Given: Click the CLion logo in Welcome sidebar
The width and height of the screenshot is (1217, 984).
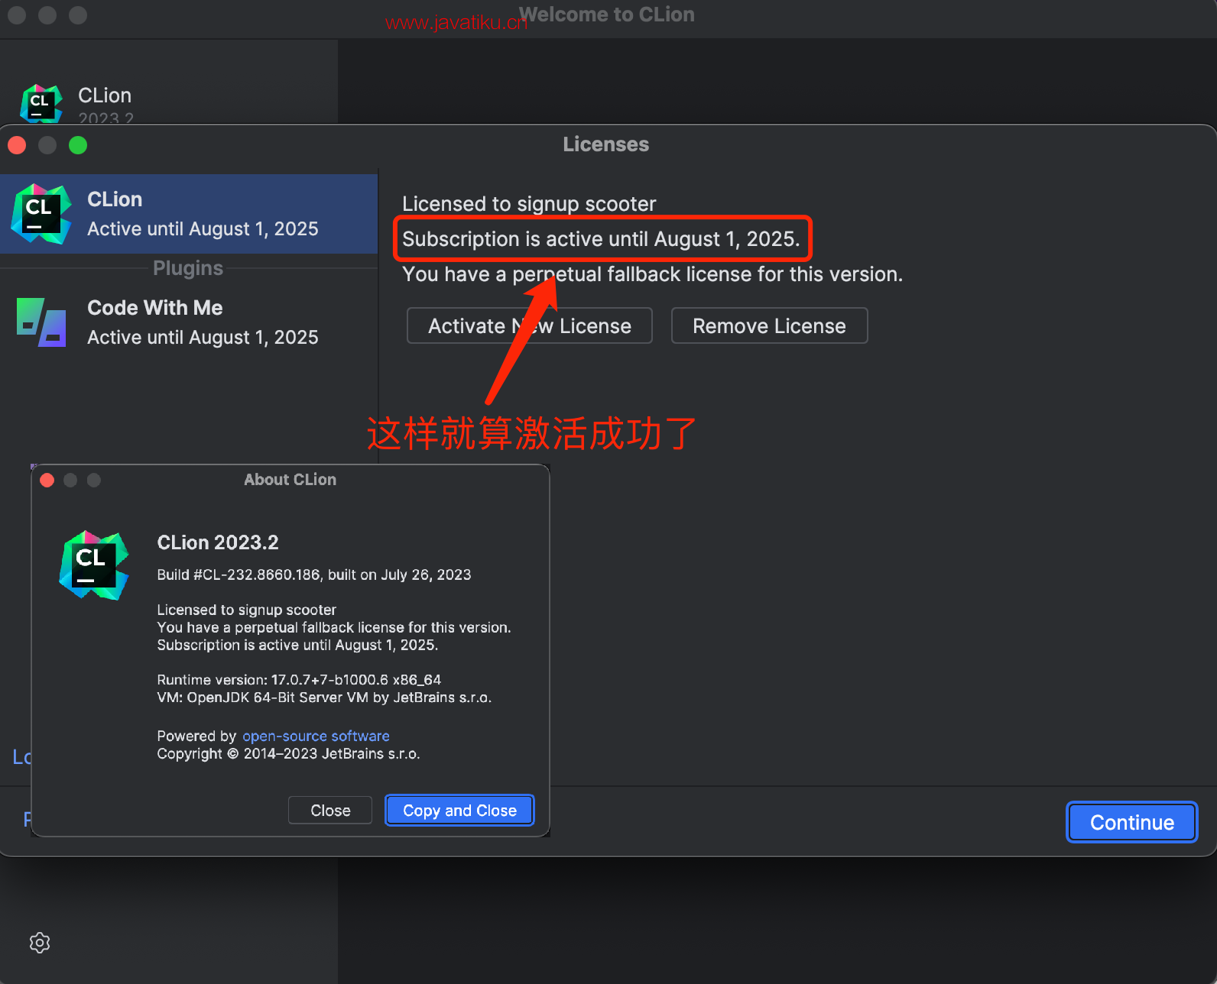Looking at the screenshot, I should (41, 103).
